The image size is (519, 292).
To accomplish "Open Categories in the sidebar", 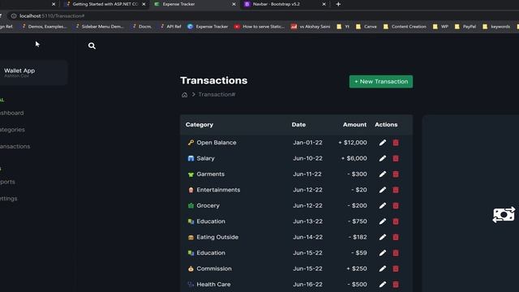I will coord(12,130).
